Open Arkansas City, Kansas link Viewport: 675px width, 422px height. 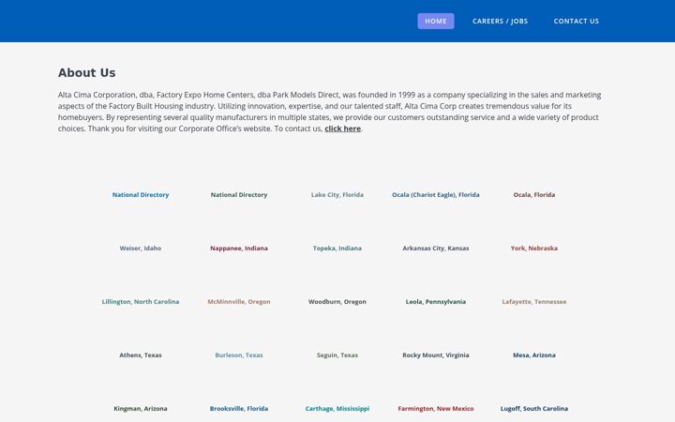436,248
